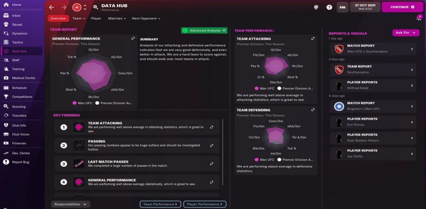Switch to the Player tab

(x=96, y=18)
